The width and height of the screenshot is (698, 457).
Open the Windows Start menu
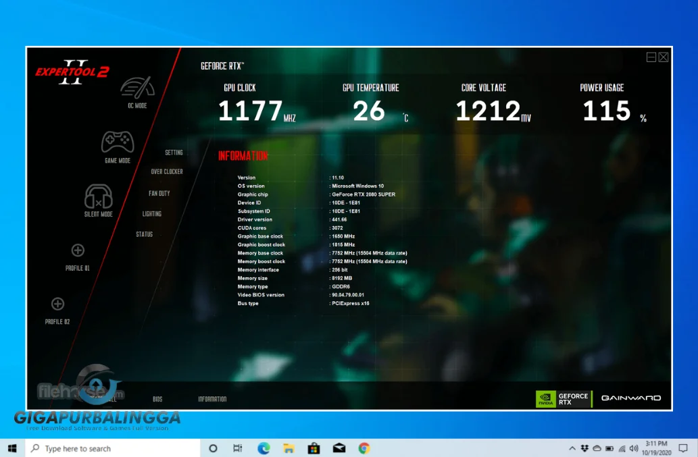(12, 448)
